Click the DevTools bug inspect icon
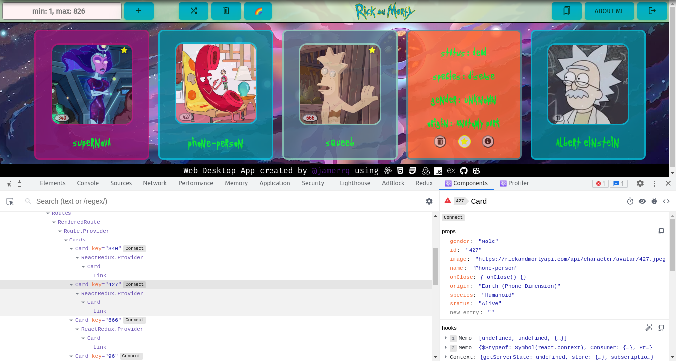Screen dimensions: 676x361 point(654,201)
